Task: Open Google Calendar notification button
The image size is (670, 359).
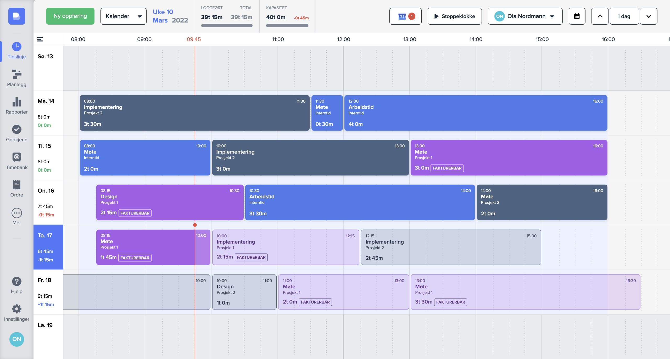Action: 405,16
